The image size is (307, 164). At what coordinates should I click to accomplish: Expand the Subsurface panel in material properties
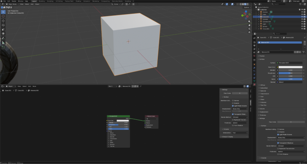click(x=263, y=88)
